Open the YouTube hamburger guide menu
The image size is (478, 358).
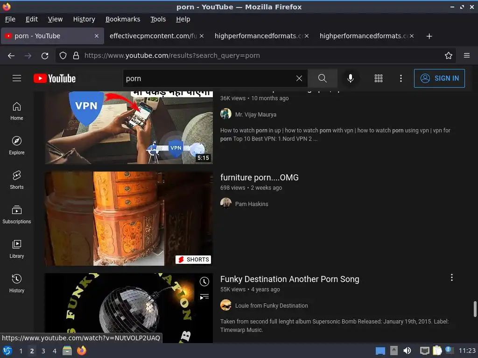click(17, 78)
